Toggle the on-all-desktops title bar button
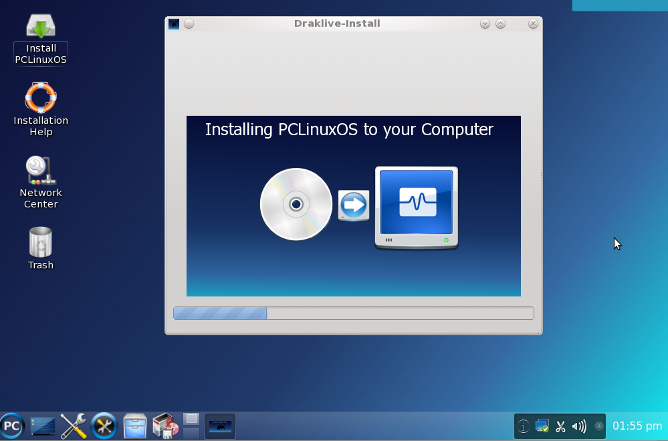The image size is (668, 441). (189, 24)
